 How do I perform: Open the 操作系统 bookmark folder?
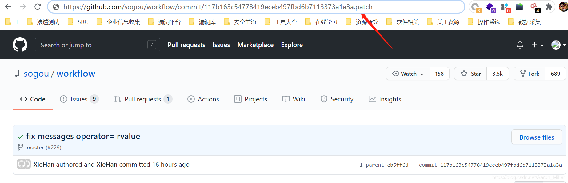click(x=484, y=22)
